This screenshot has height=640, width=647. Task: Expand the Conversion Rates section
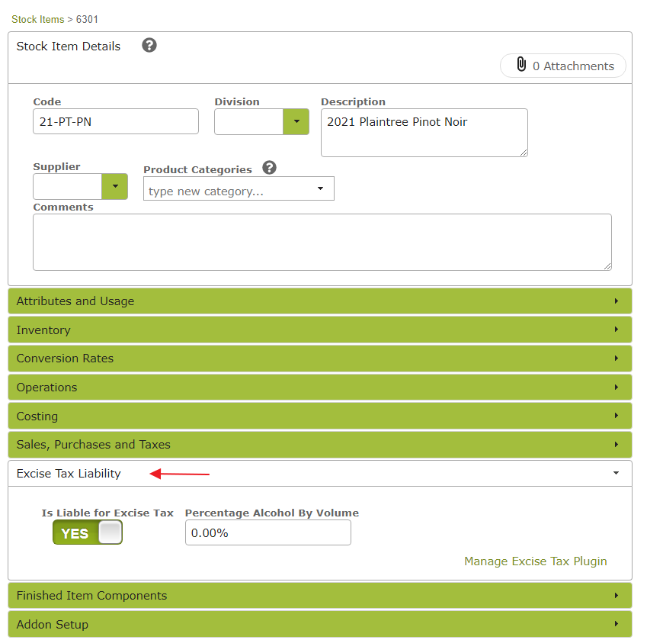320,359
